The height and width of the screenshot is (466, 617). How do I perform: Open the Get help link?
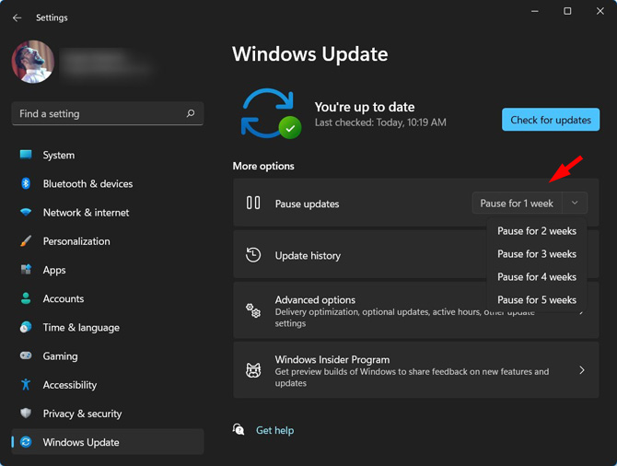(275, 430)
